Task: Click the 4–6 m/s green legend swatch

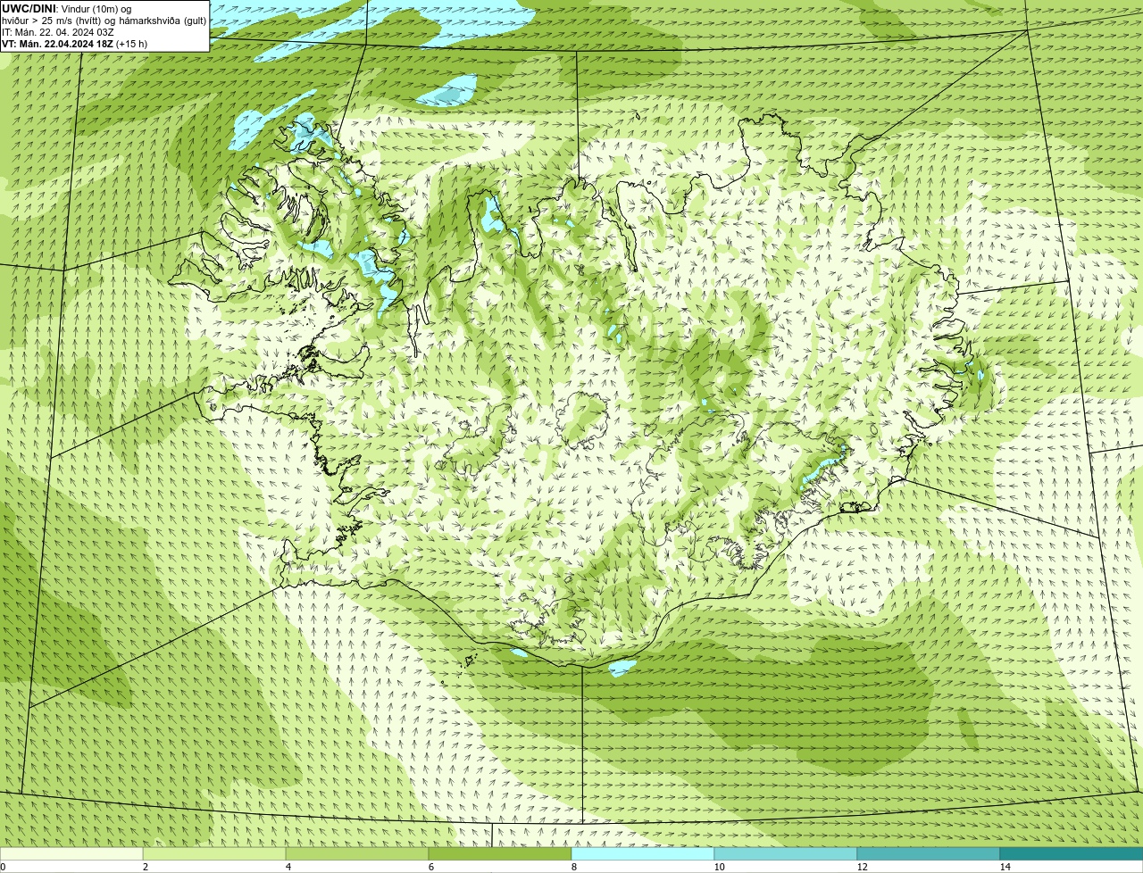Action: [x=357, y=853]
